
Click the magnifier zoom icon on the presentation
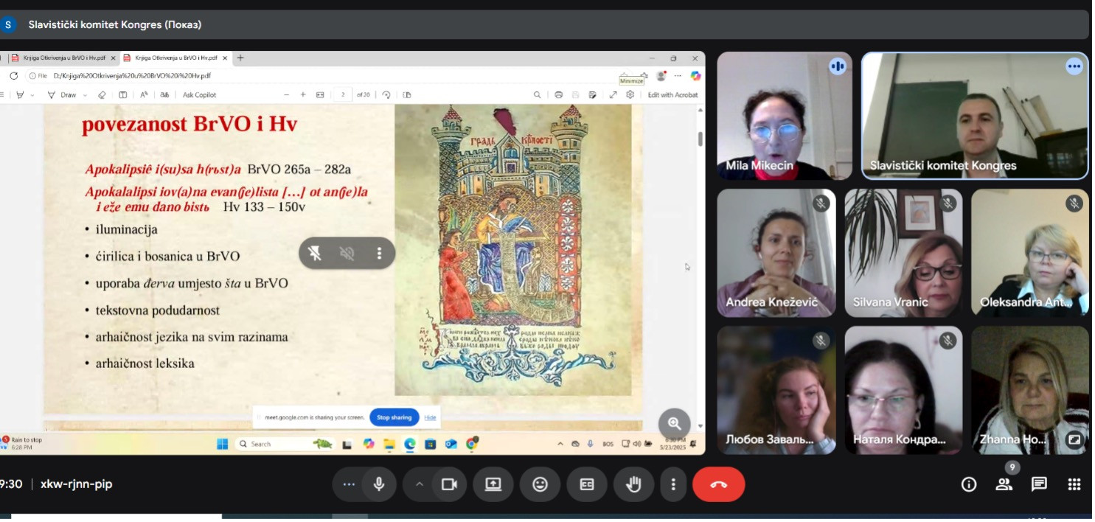[674, 423]
